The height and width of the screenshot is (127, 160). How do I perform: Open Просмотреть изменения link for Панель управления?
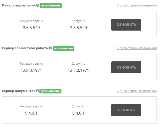pyautogui.click(x=137, y=5)
